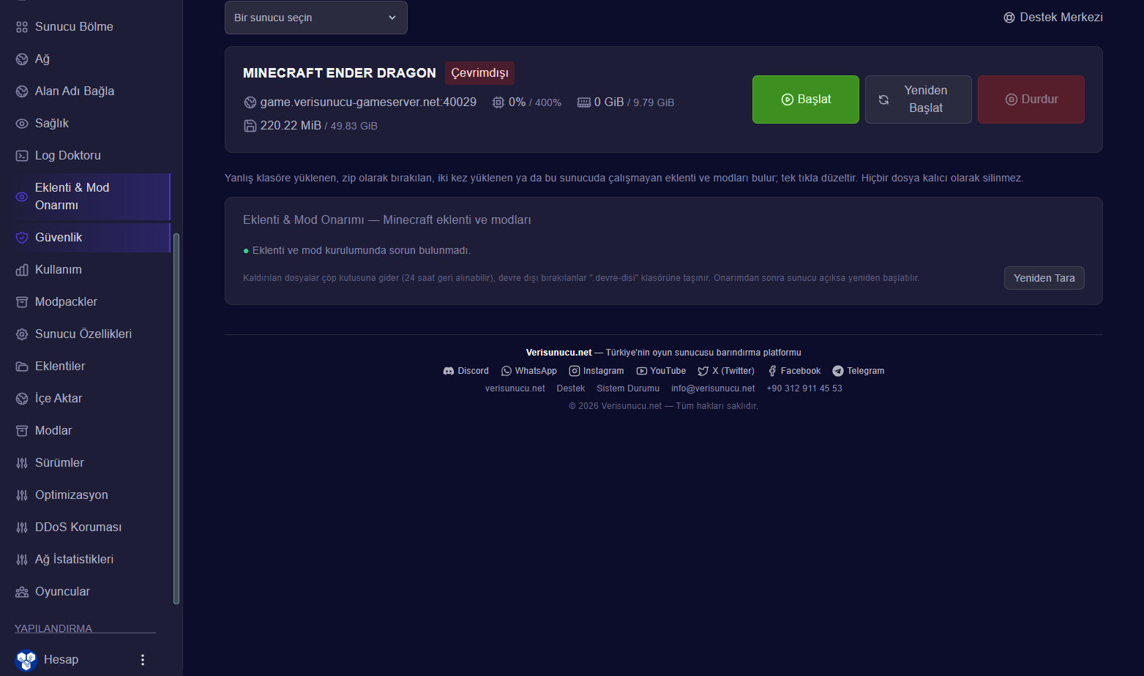This screenshot has width=1144, height=676.
Task: Select DDoS Koruması in sidebar
Action: [92, 527]
